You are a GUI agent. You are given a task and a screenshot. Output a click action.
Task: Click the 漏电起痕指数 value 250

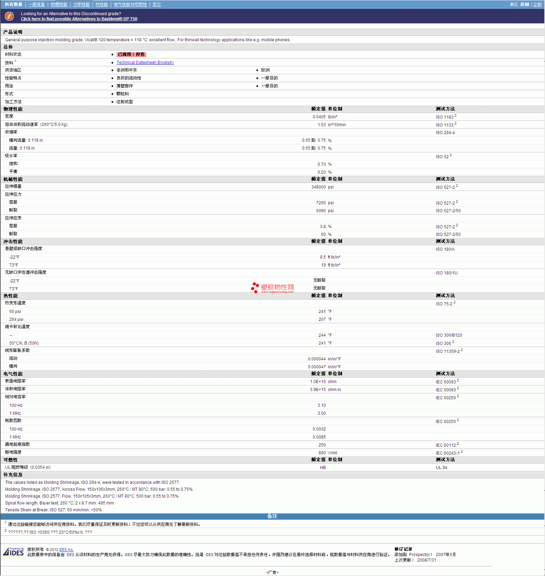point(322,445)
